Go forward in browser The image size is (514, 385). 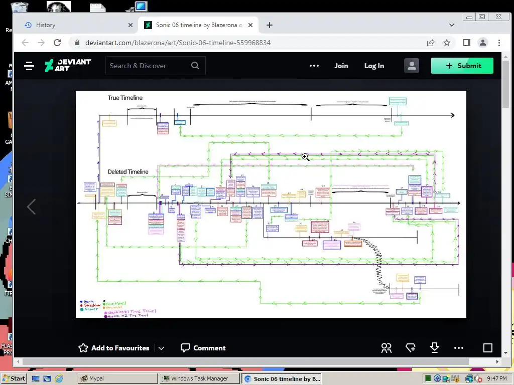click(41, 43)
